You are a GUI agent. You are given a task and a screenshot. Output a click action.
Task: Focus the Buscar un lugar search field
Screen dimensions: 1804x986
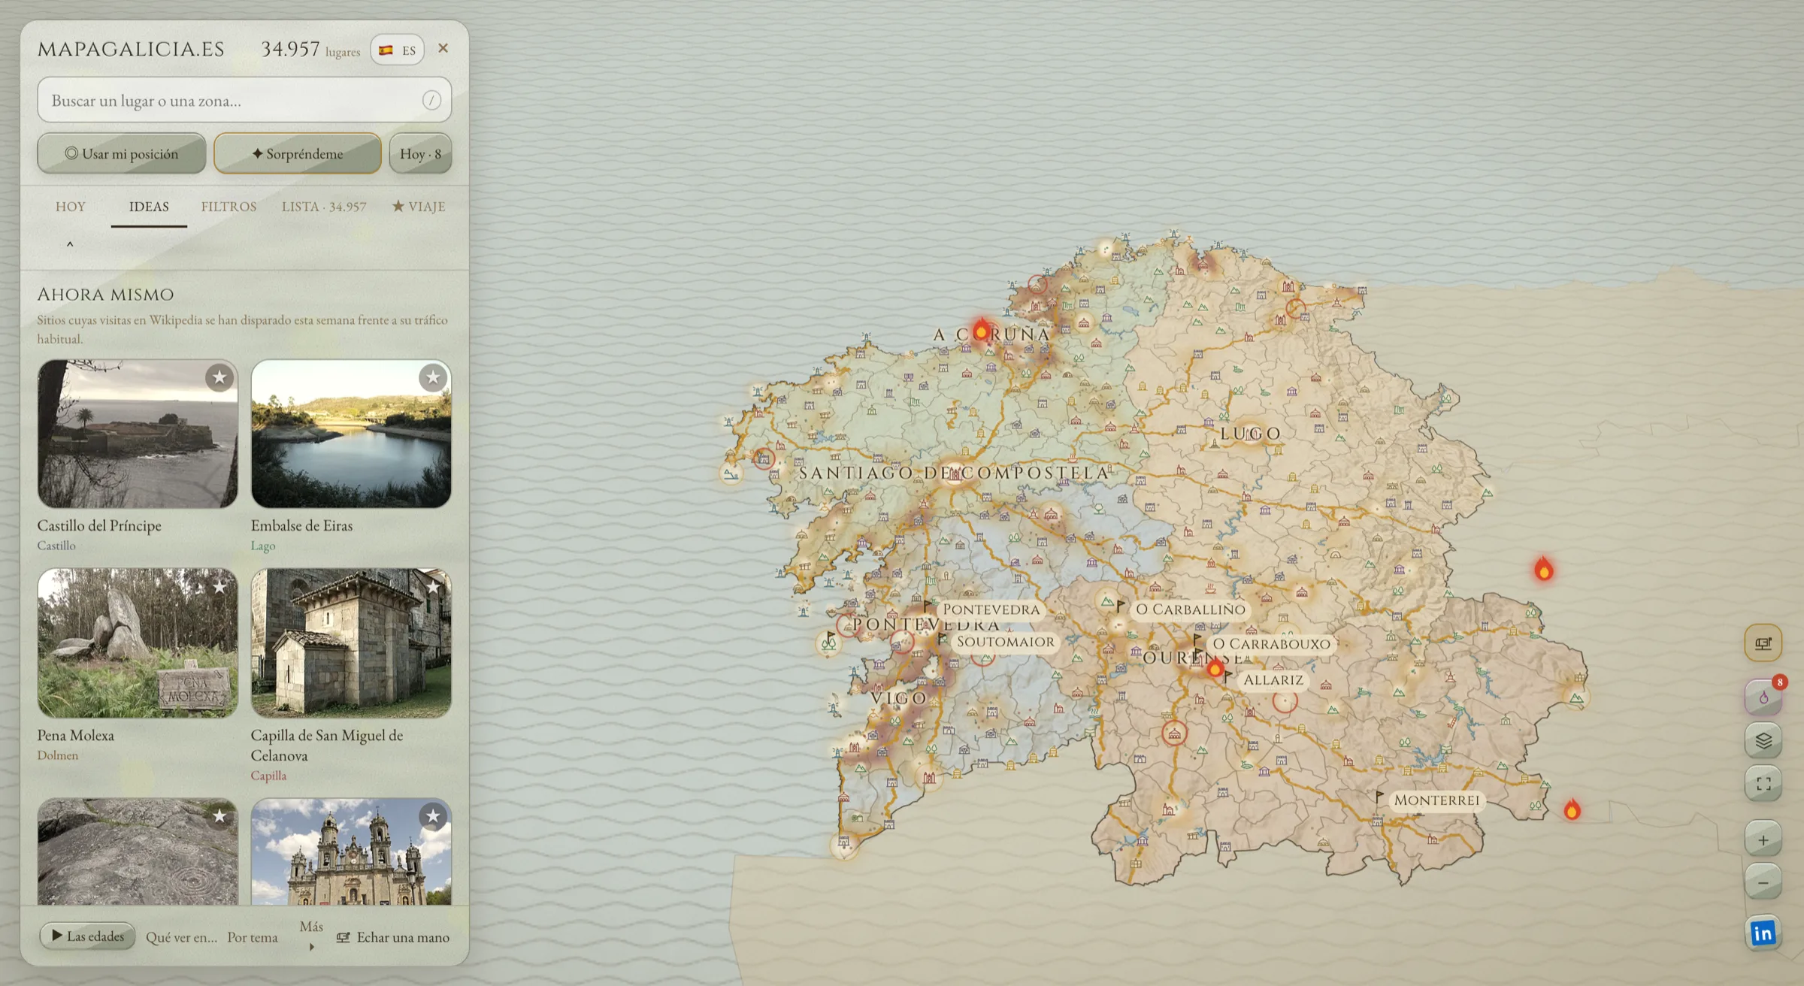tap(244, 100)
